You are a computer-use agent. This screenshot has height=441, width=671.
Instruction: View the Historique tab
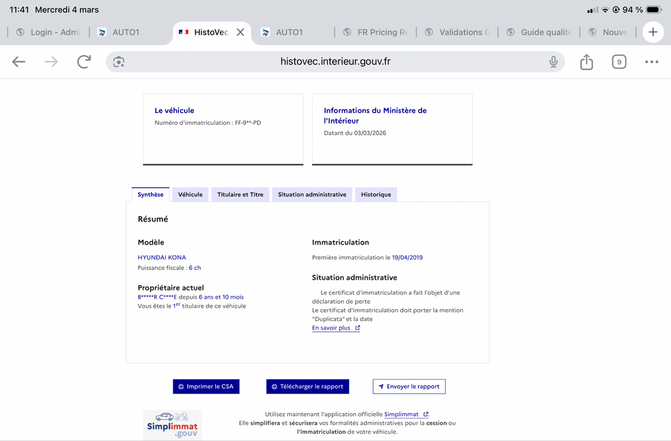376,195
